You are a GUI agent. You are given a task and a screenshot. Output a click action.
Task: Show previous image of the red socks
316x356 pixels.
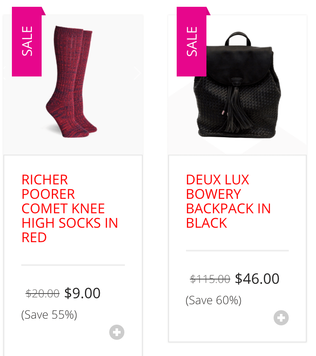[x=4, y=73]
